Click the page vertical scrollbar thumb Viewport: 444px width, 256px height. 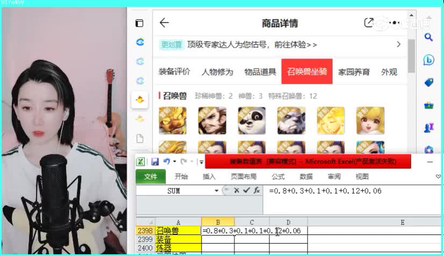tap(411, 56)
